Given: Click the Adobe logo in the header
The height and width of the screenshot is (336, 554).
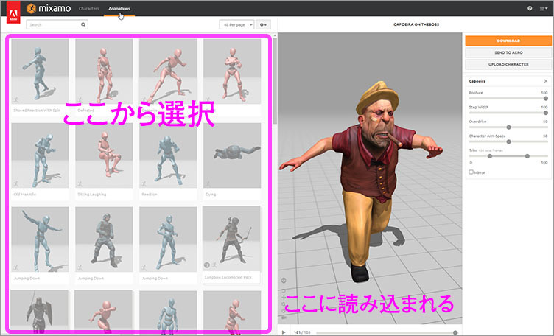Looking at the screenshot, I should (13, 12).
